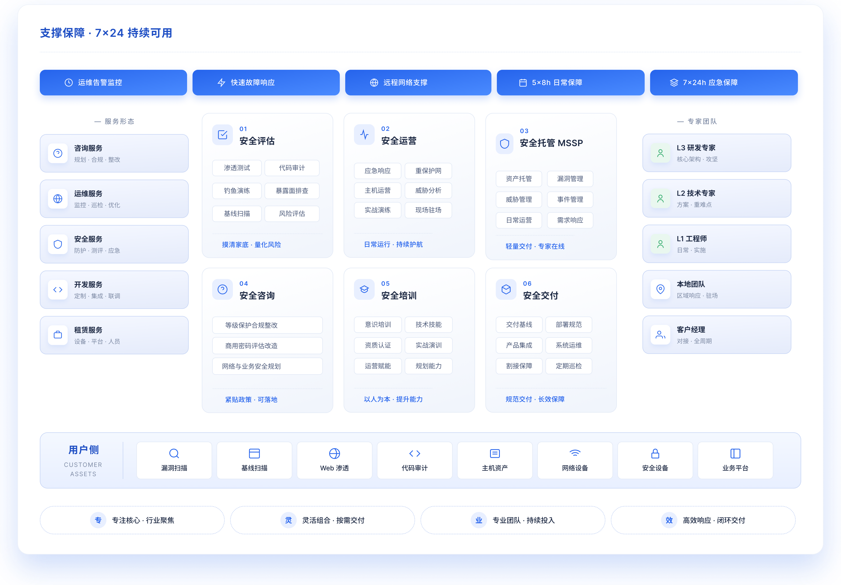Click the globe icon in 运维服务 card
Screen dimensions: 841x585
click(x=58, y=199)
